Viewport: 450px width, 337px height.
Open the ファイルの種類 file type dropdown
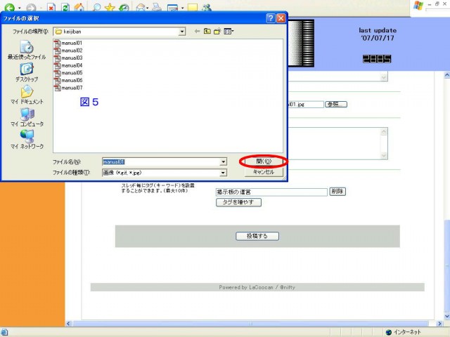223,172
